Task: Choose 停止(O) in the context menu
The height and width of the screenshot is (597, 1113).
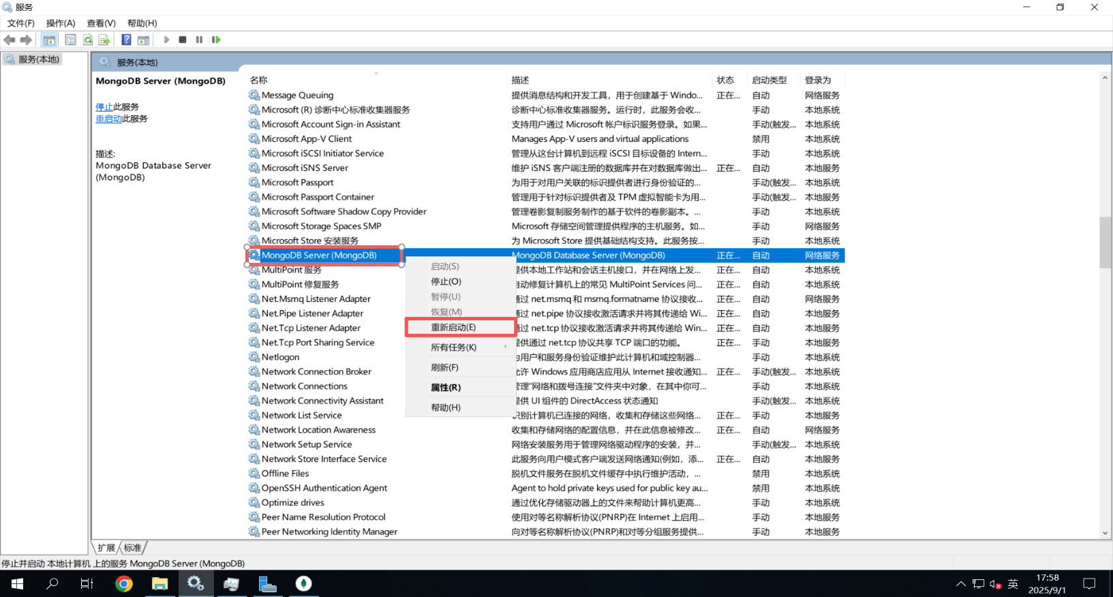Action: 460,281
